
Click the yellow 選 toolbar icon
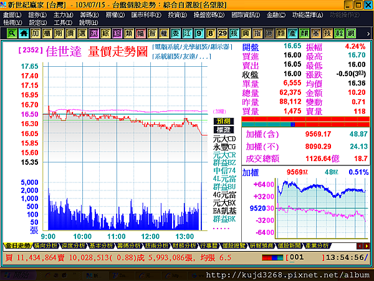pos(82,33)
